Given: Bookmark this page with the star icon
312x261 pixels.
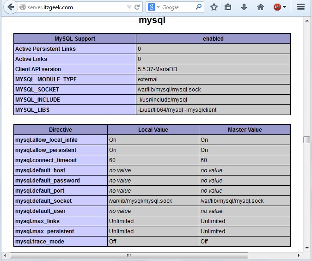Looking at the screenshot, I should (x=214, y=7).
